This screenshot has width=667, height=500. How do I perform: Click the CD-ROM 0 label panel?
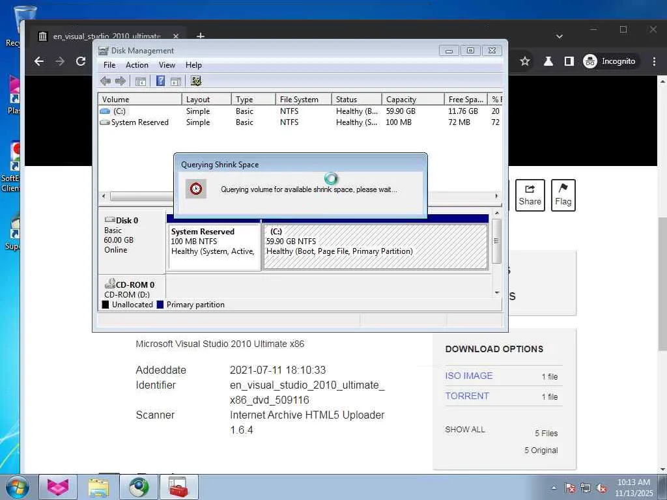[x=132, y=286]
